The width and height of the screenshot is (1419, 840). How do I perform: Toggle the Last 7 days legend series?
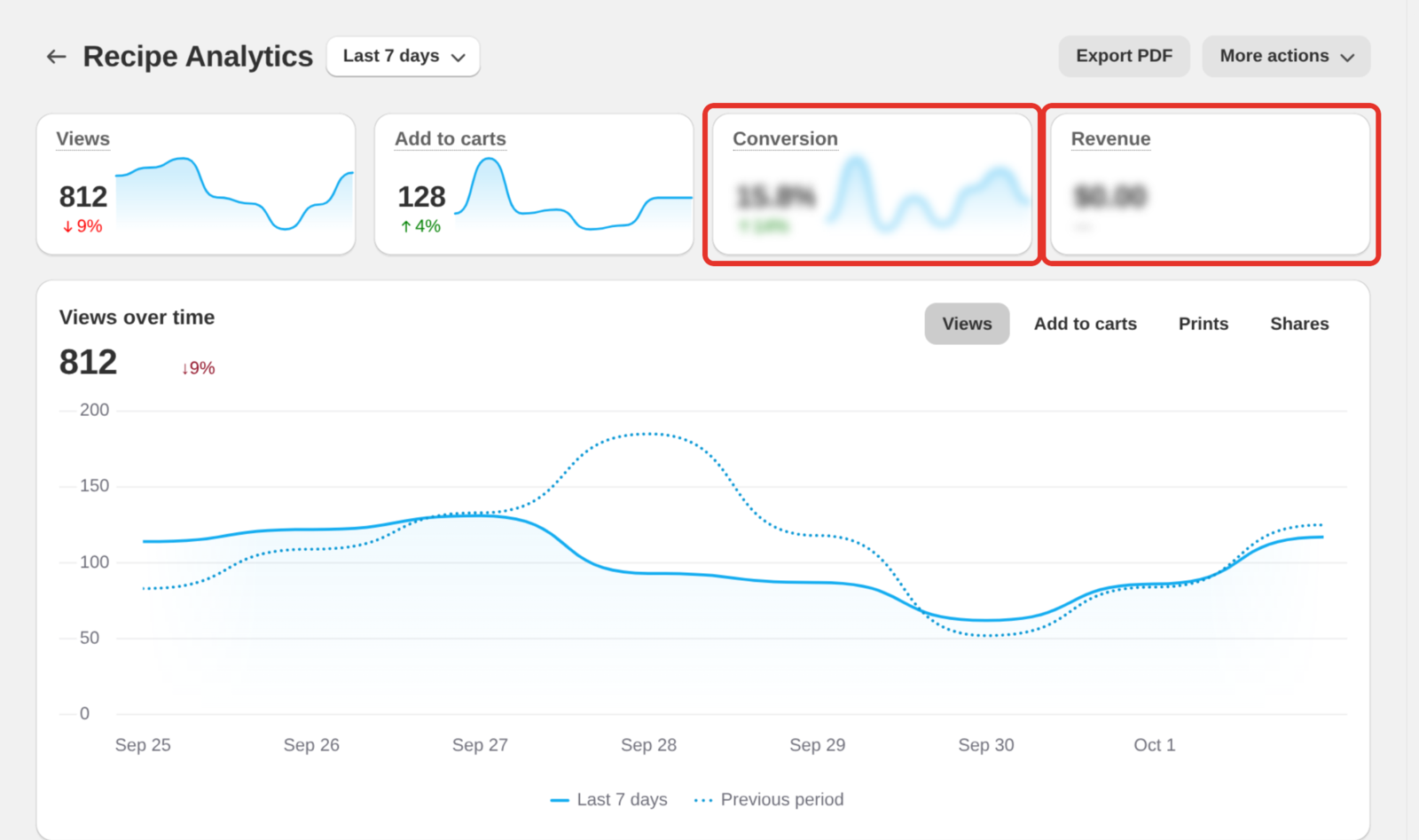[x=608, y=799]
